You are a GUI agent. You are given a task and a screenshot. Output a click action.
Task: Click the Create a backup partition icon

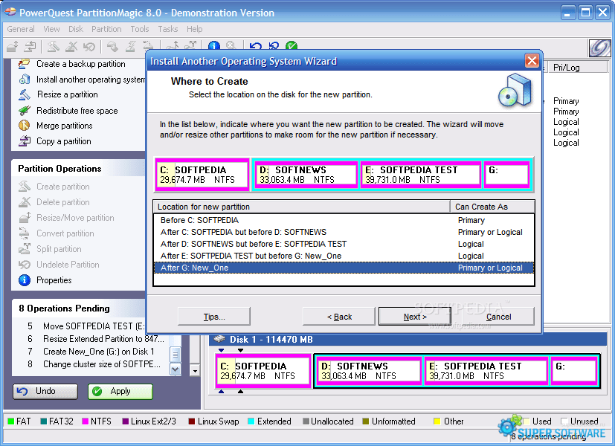(25, 64)
